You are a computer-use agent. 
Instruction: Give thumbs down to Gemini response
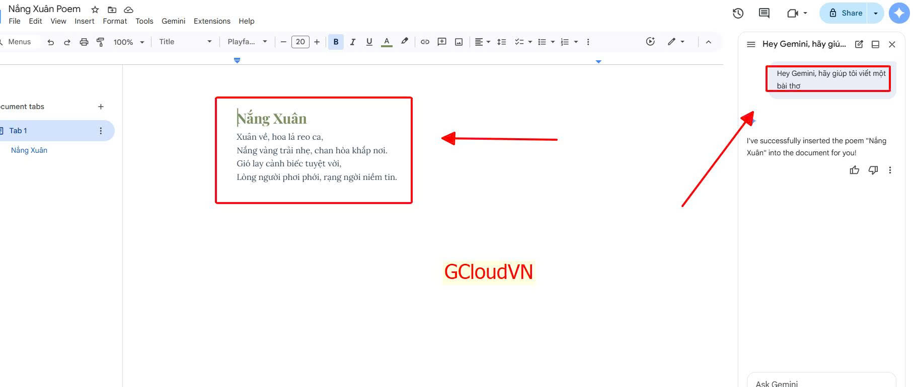pyautogui.click(x=873, y=170)
